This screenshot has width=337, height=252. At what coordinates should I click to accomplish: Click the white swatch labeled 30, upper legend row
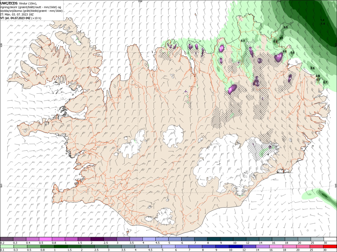click(x=330, y=239)
